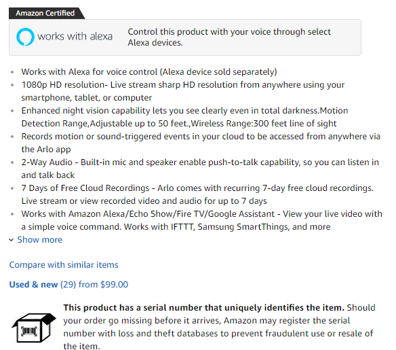Click the 1080p HD resolution bullet

click(x=183, y=91)
